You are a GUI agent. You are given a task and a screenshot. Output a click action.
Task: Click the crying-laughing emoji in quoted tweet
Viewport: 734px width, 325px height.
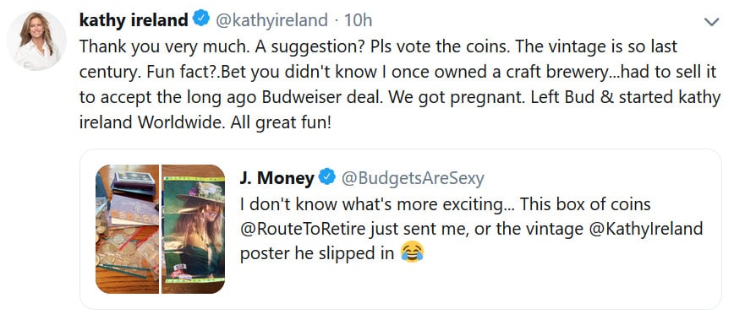coord(413,252)
